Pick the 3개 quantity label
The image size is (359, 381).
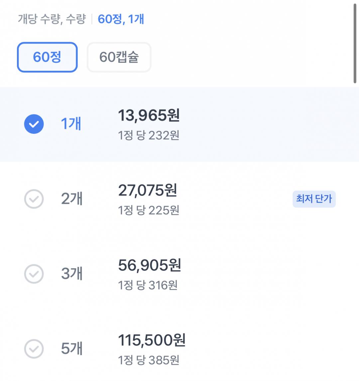(72, 274)
